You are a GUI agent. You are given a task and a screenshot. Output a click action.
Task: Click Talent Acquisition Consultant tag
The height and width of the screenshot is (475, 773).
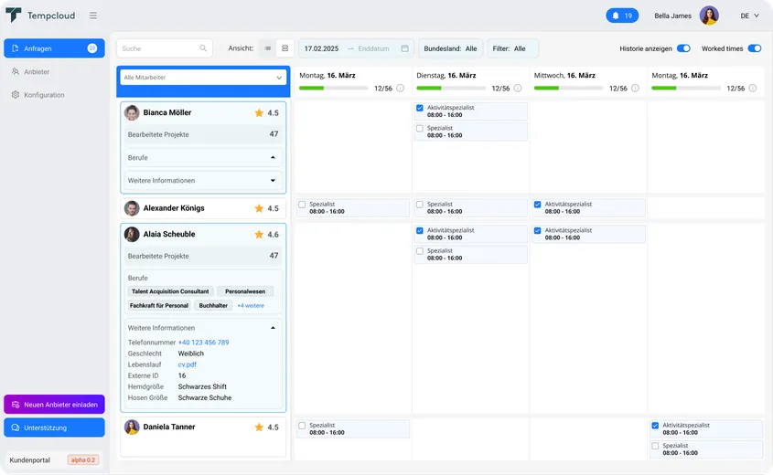click(x=170, y=291)
